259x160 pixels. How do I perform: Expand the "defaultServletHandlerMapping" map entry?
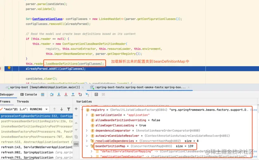[x=92, y=151]
